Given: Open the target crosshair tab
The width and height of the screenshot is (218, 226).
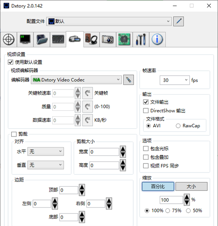Looking at the screenshot, I should 9,39.
